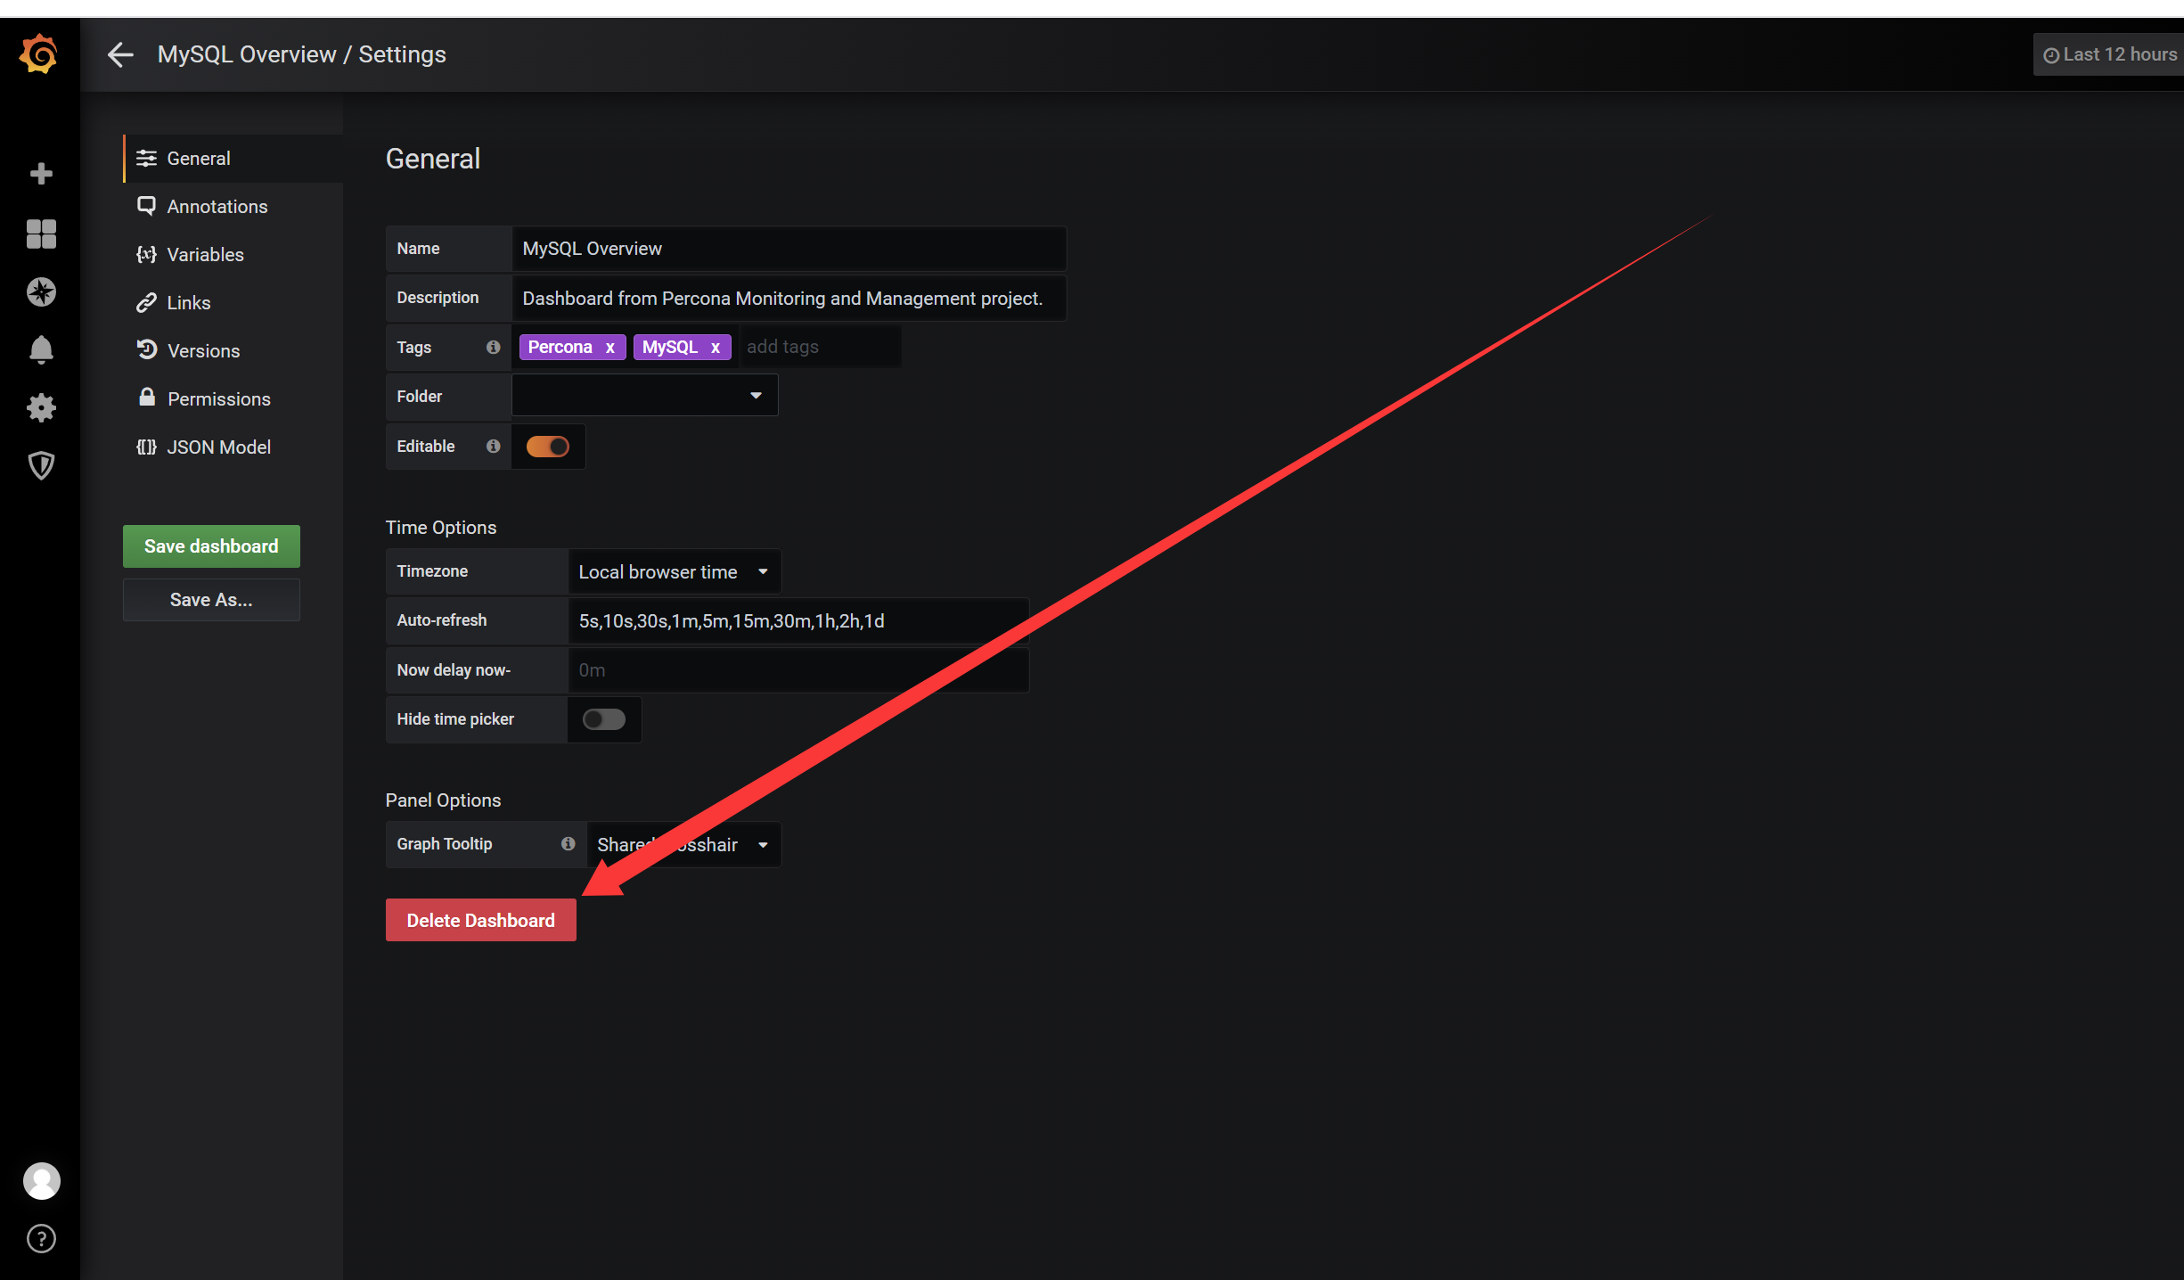Image resolution: width=2184 pixels, height=1280 pixels.
Task: Click the info icon beside Graph Tooltip
Action: (568, 843)
